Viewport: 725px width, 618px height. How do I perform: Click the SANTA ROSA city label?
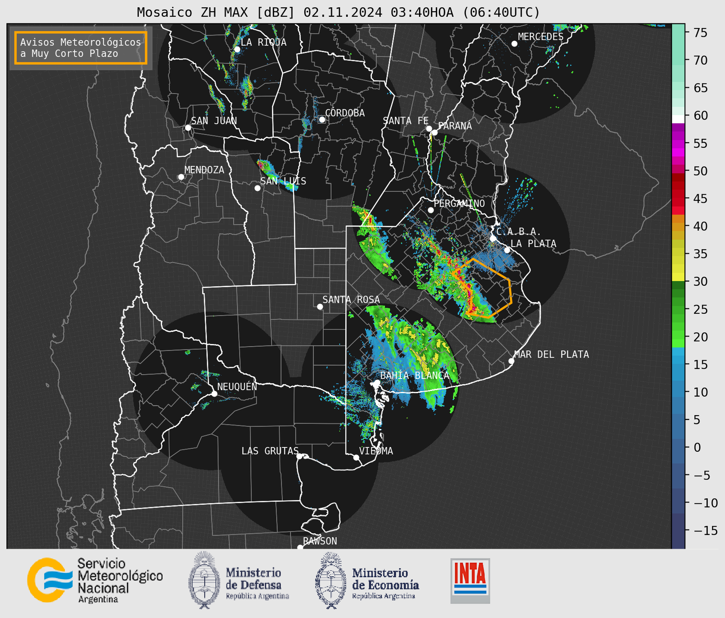[351, 300]
